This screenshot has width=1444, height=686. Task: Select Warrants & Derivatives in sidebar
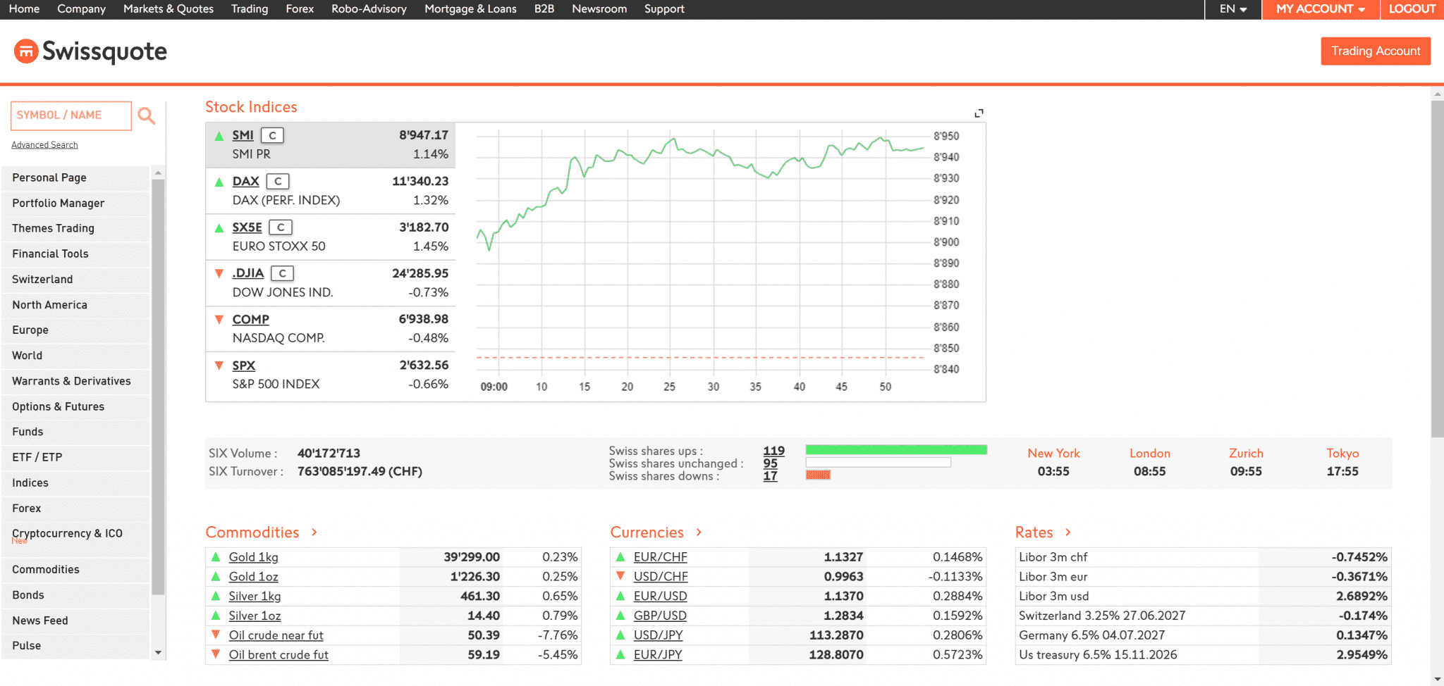click(75, 381)
